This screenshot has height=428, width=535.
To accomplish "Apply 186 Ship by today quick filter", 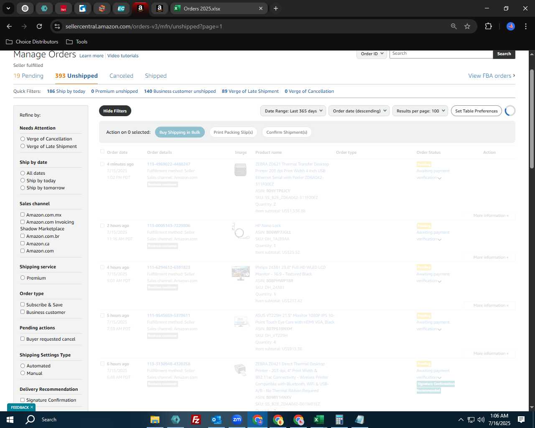I will click(x=66, y=91).
